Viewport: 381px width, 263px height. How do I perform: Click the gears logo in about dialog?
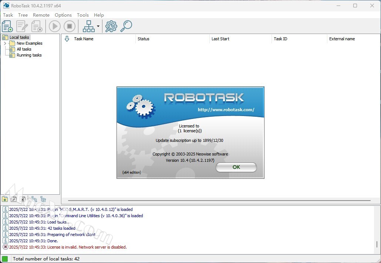pos(141,106)
